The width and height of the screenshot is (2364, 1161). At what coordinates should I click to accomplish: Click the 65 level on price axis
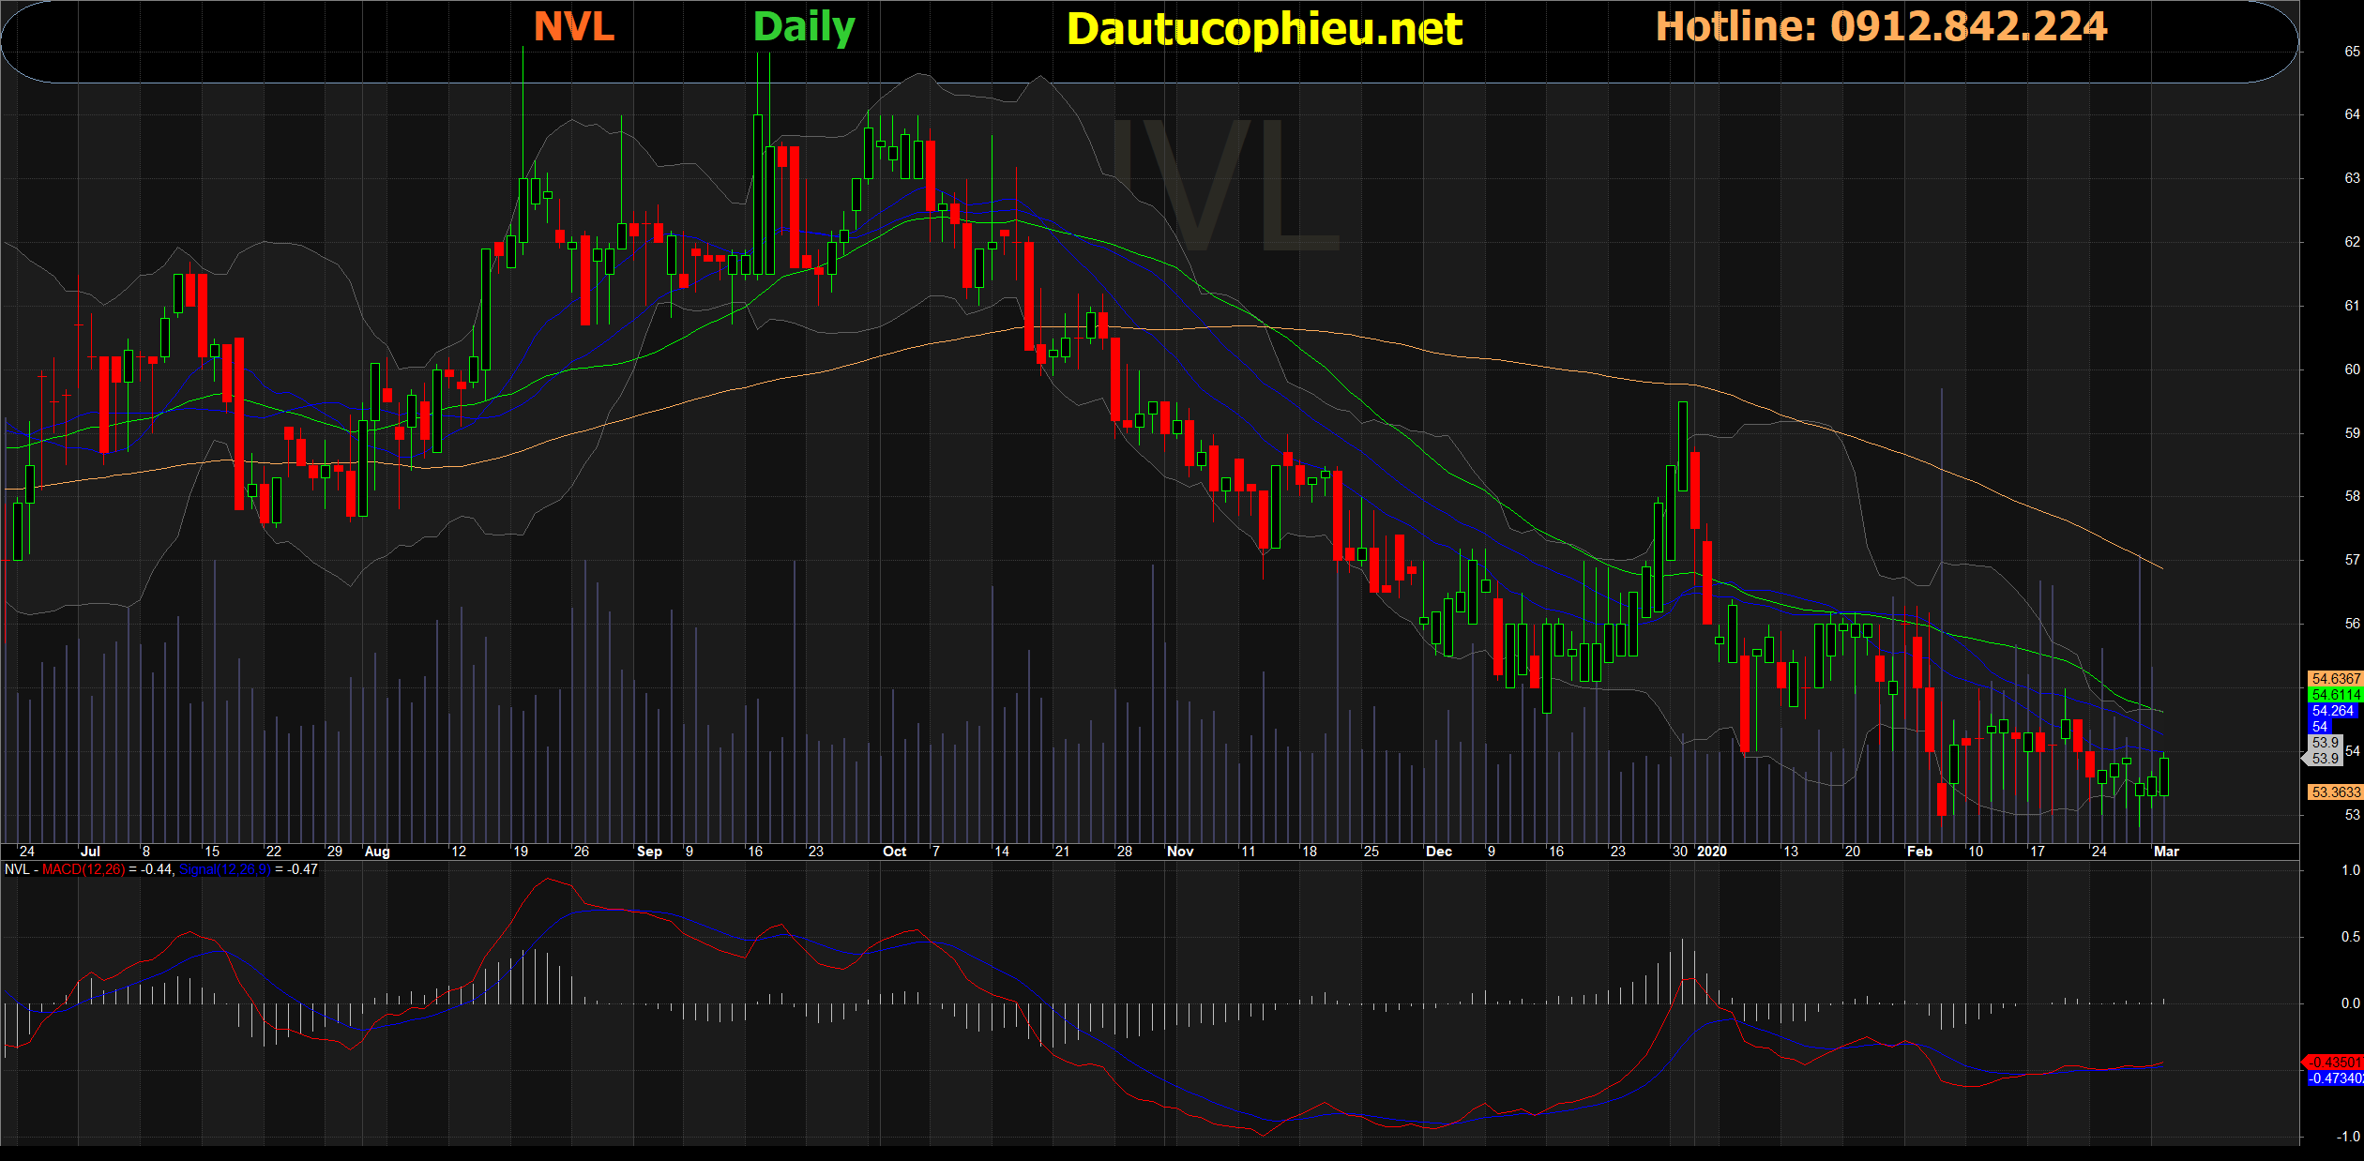(2352, 52)
